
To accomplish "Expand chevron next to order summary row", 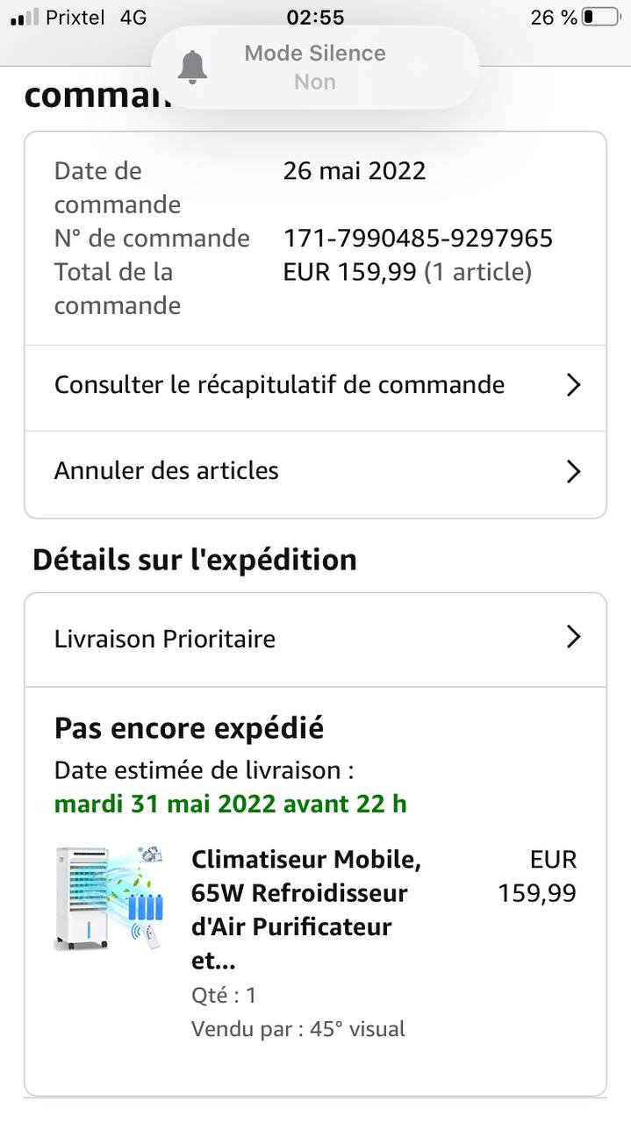I will coord(573,385).
